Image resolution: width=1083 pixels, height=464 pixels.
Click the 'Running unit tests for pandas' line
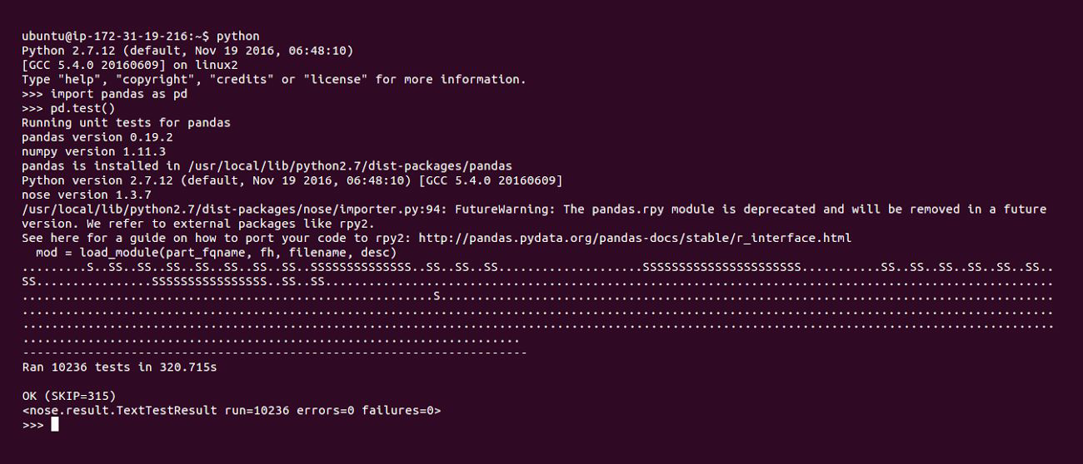126,122
